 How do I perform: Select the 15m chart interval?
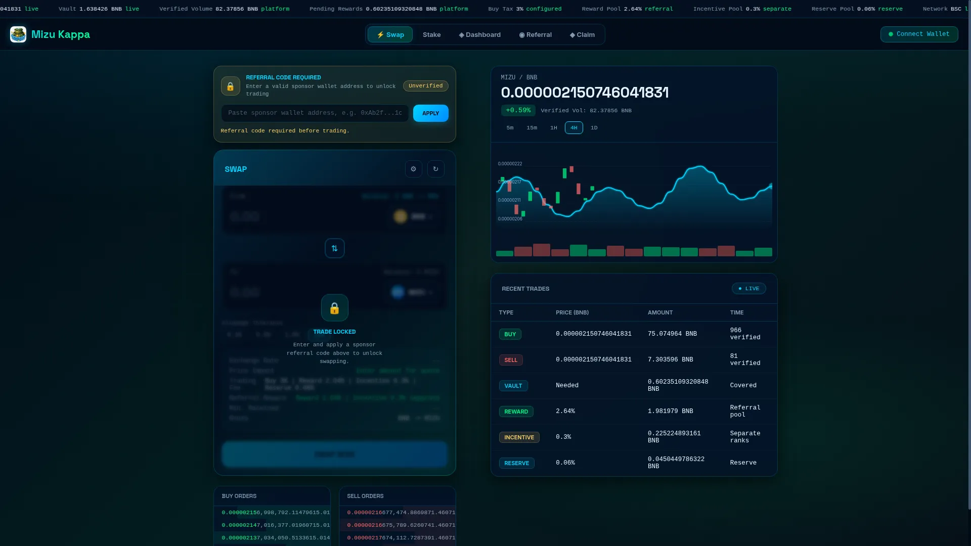(x=532, y=128)
